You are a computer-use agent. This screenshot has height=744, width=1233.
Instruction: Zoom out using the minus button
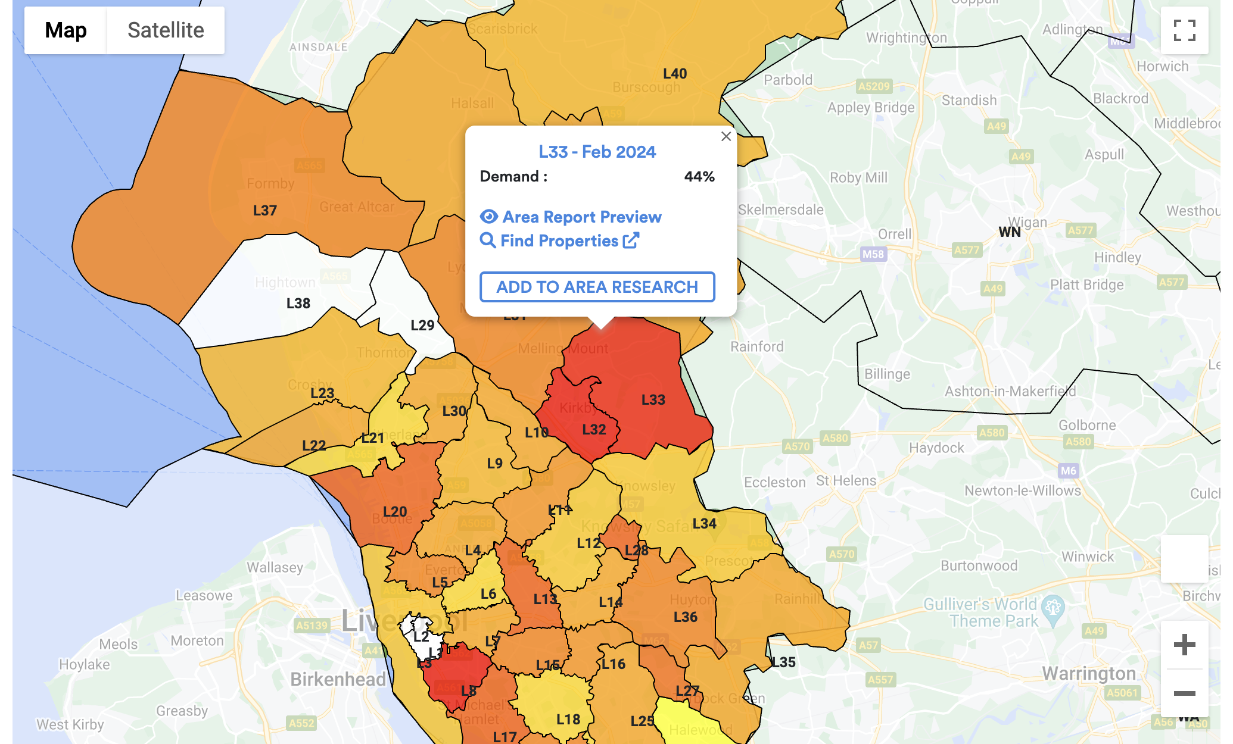pos(1184,693)
